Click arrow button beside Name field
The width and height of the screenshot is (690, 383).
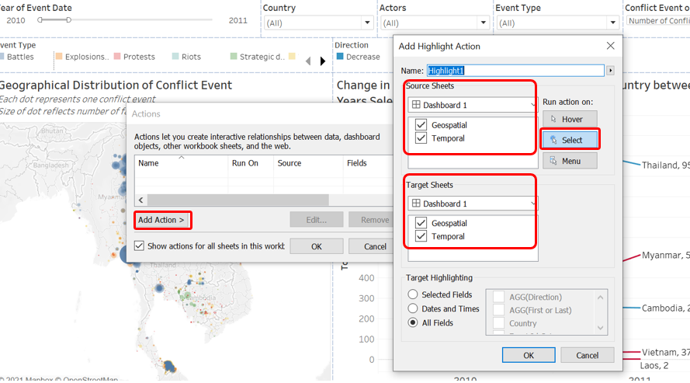pos(611,71)
